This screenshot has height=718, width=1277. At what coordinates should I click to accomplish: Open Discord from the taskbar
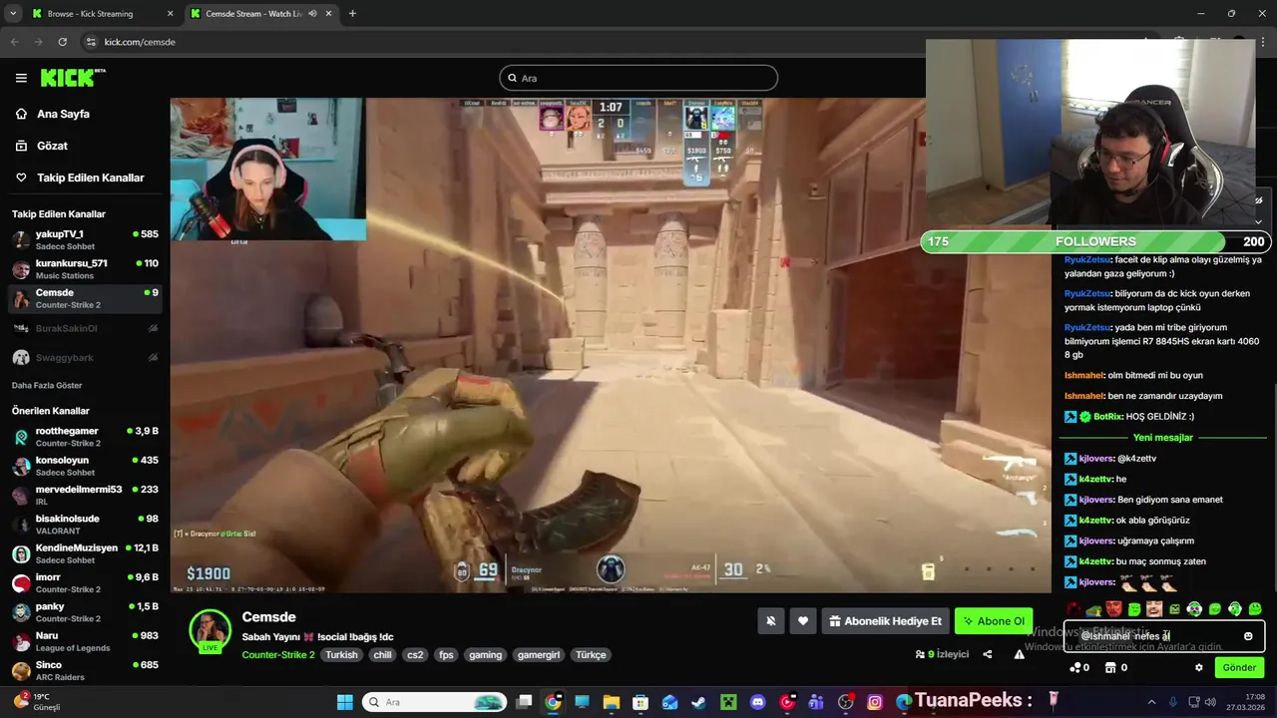click(757, 702)
